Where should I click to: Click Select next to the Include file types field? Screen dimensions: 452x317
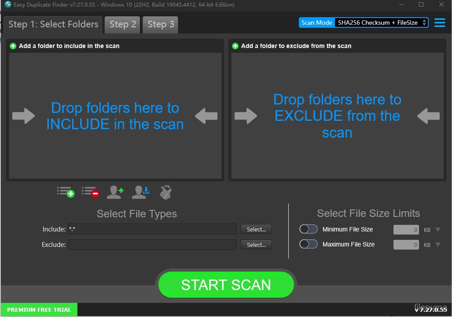coord(256,229)
